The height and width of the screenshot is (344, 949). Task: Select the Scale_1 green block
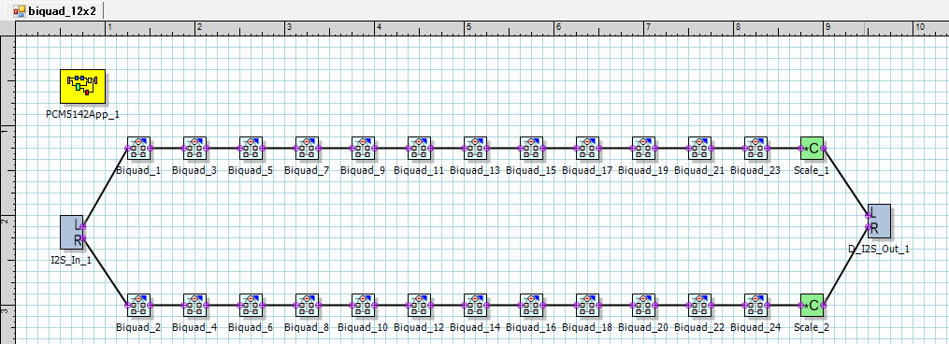tap(812, 148)
